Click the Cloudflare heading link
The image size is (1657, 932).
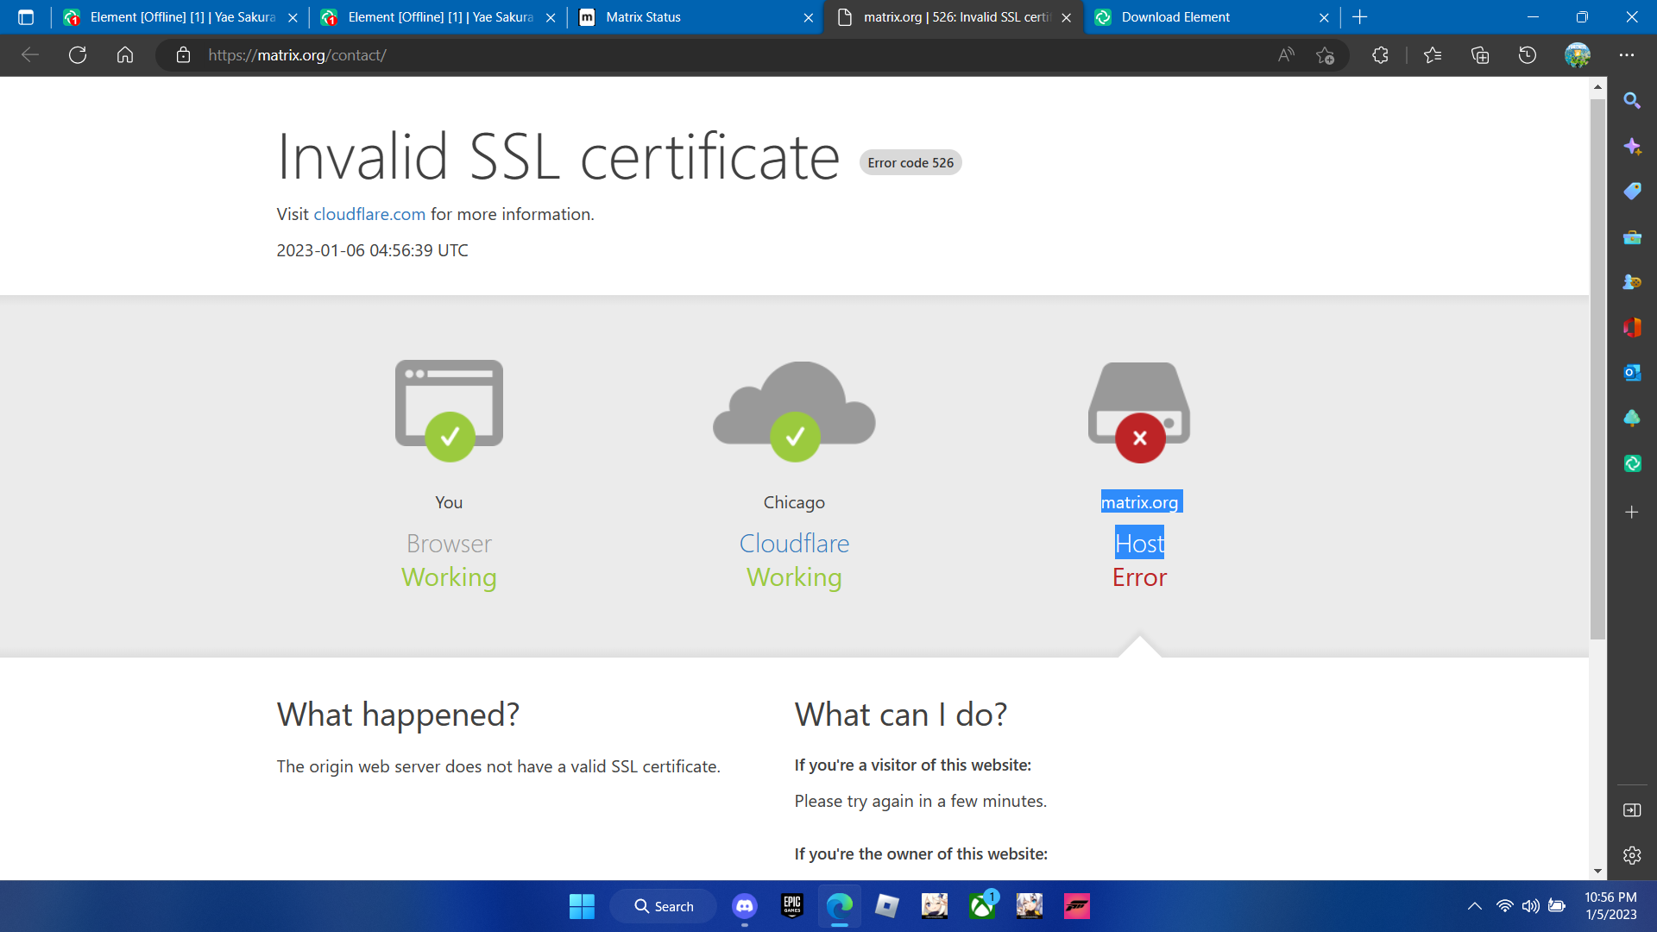coord(794,544)
